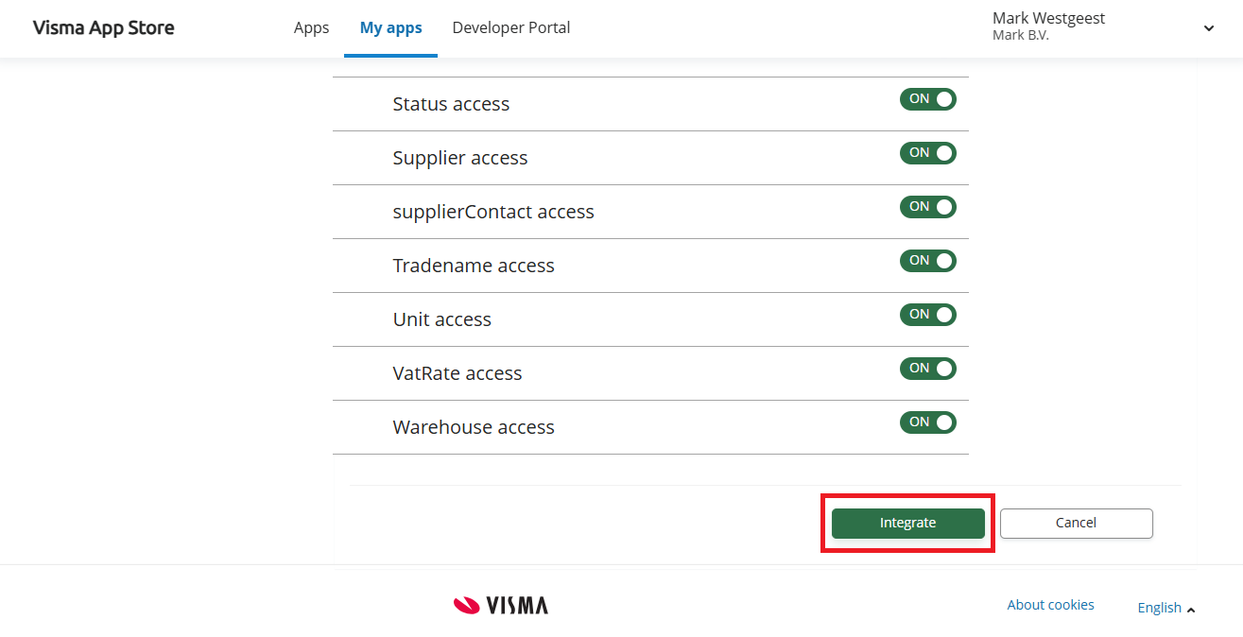The width and height of the screenshot is (1243, 637).
Task: Disable the Supplier access switch
Action: [x=927, y=153]
